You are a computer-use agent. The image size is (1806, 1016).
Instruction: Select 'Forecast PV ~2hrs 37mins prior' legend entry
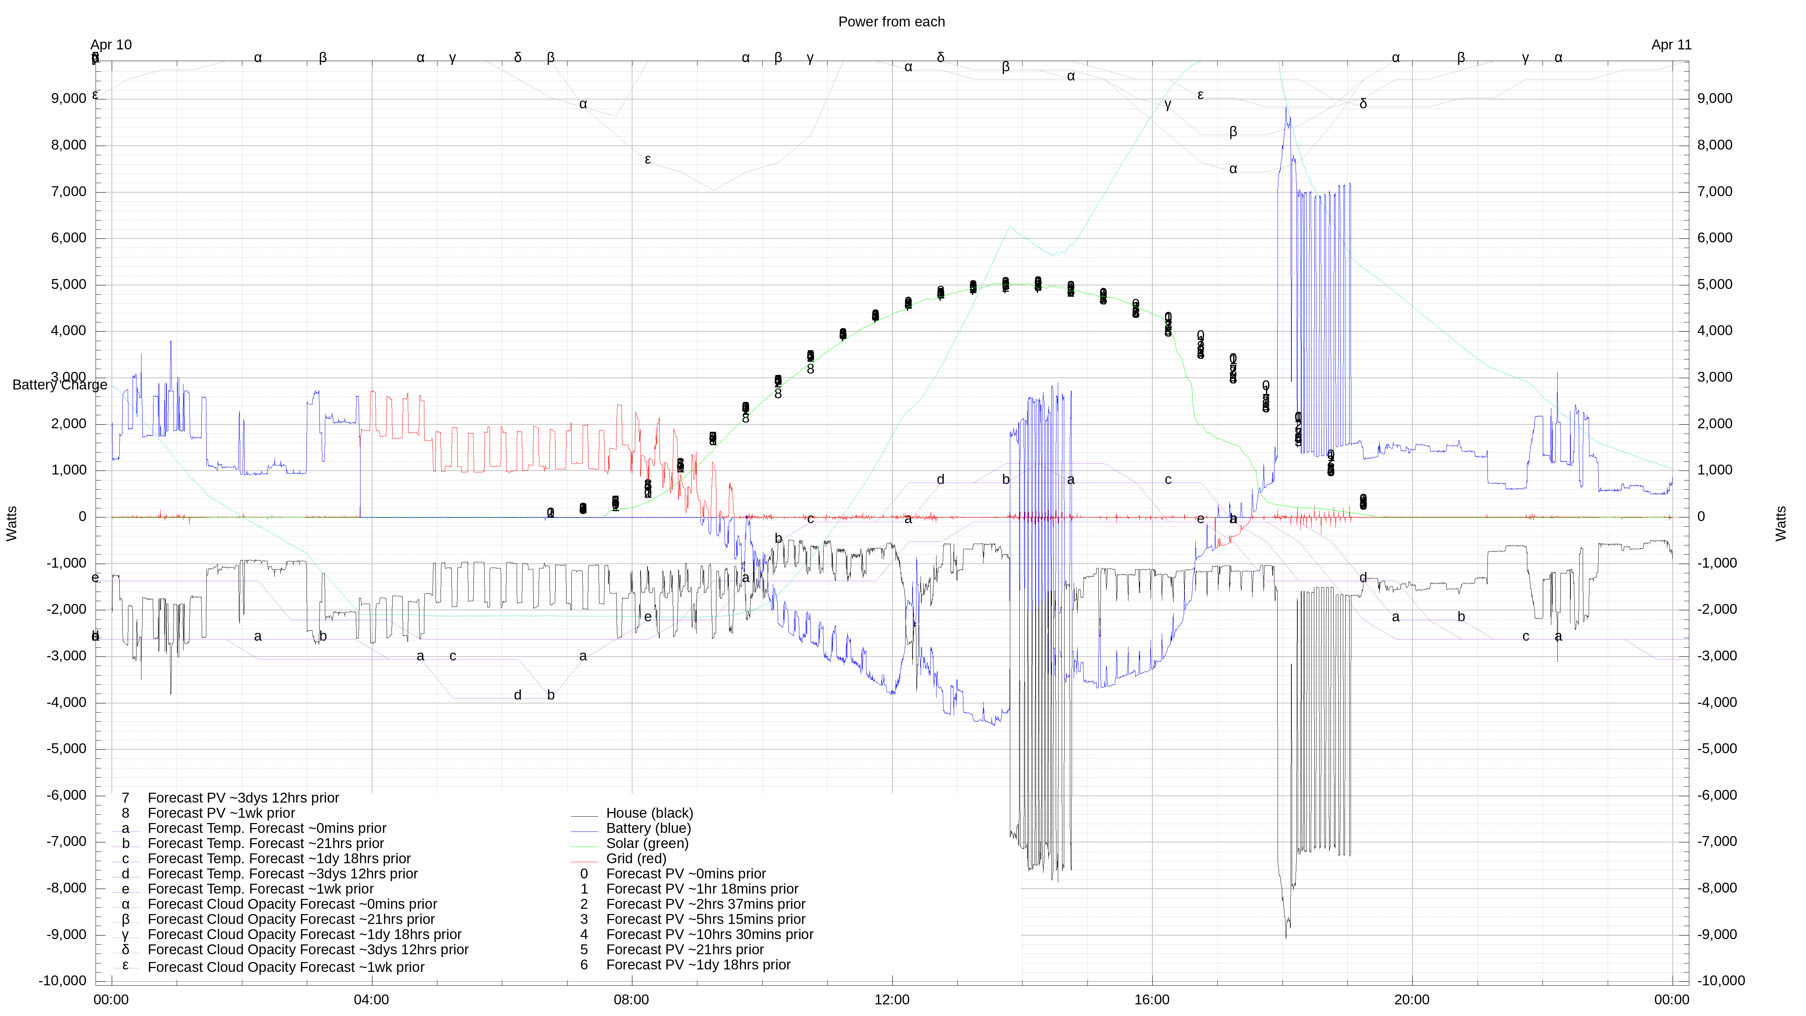(x=705, y=905)
